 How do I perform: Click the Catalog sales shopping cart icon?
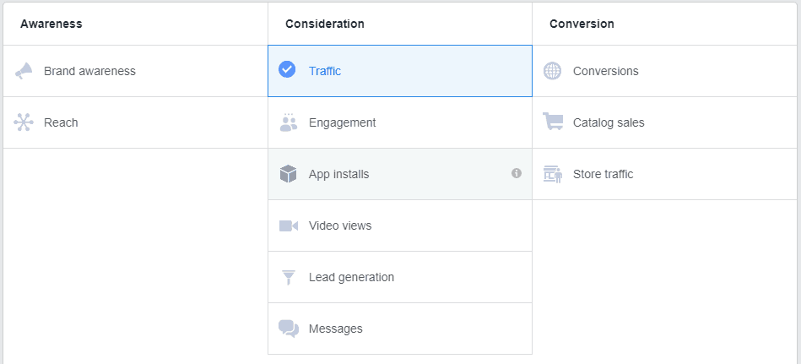tap(553, 122)
